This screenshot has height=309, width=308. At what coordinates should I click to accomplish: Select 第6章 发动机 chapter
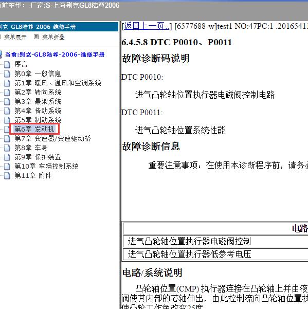(34, 129)
